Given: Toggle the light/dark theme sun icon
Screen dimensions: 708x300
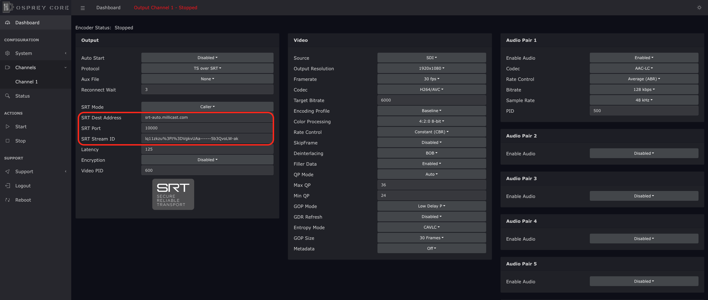Looking at the screenshot, I should (x=699, y=8).
